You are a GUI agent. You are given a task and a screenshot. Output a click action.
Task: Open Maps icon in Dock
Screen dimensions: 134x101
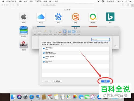tap(69, 97)
